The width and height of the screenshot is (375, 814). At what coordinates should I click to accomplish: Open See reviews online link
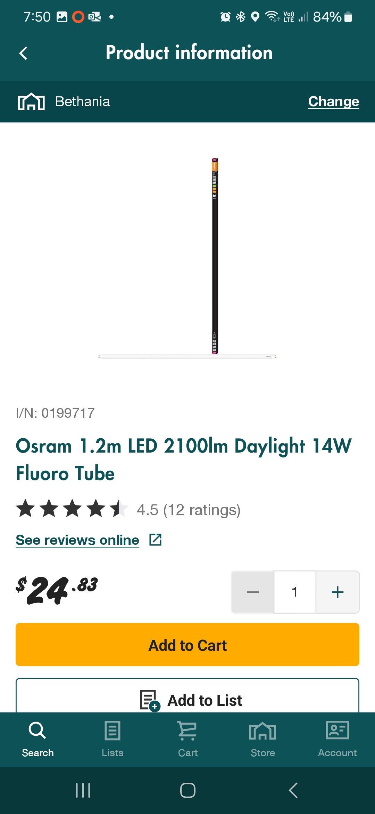click(x=77, y=540)
